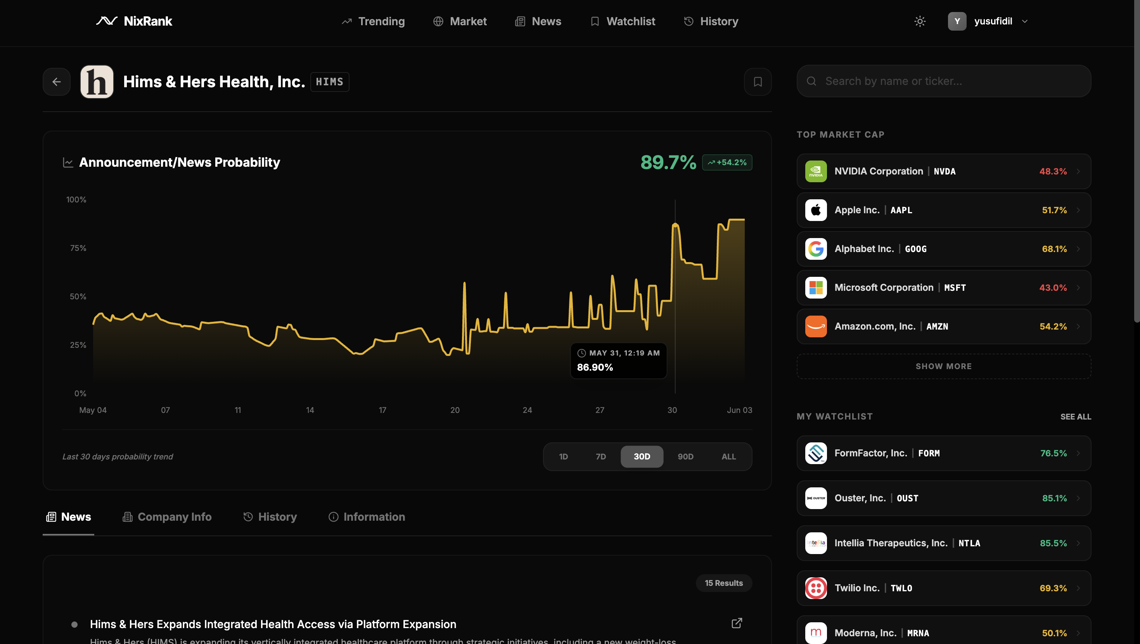Open the History nav item in header
This screenshot has width=1140, height=644.
711,21
